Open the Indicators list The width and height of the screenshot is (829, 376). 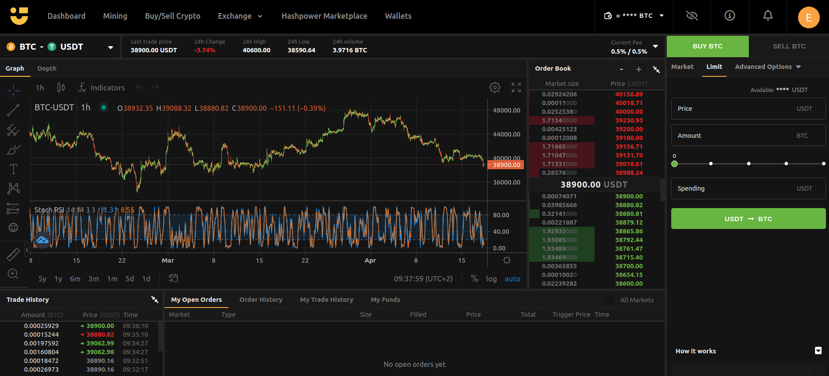click(102, 88)
